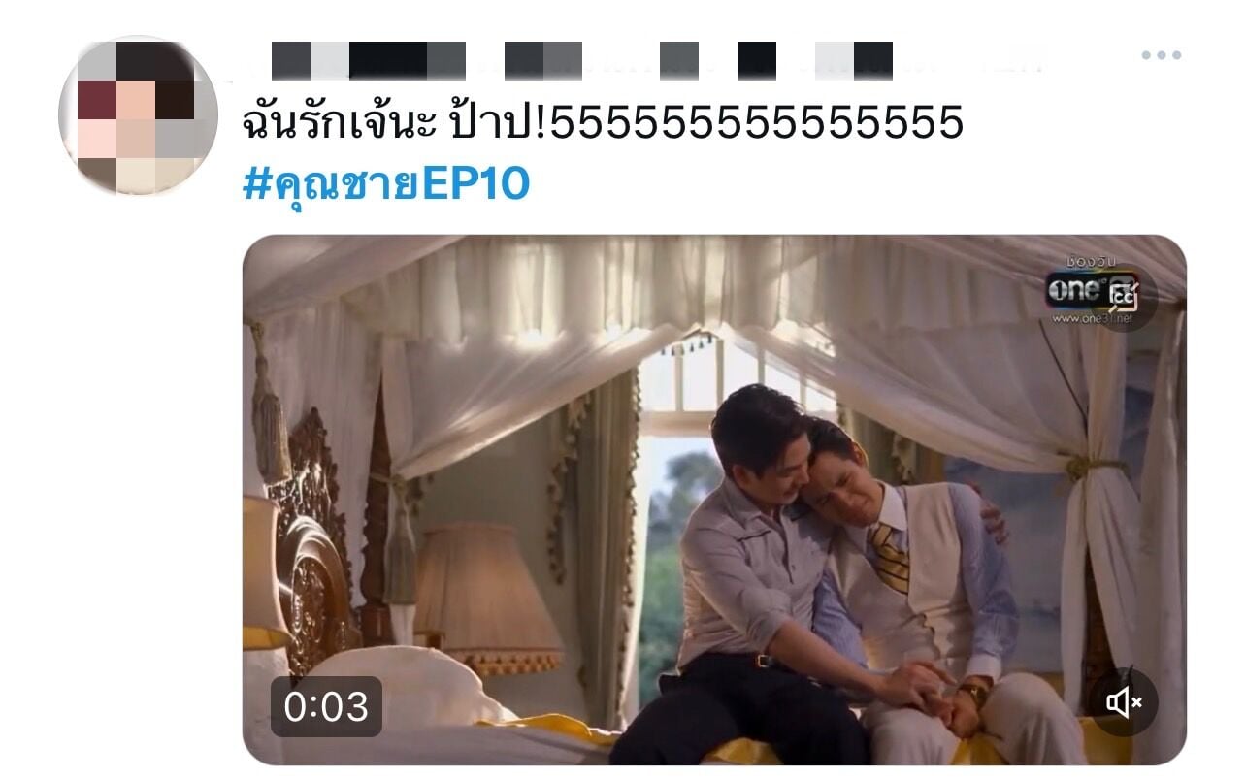Open the tweet's three-dot more options menu
This screenshot has width=1246, height=779.
pyautogui.click(x=1161, y=55)
